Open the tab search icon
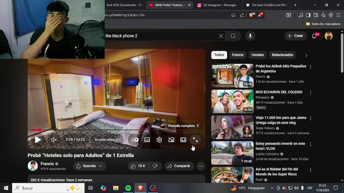344x193 pixels. pos(289,15)
